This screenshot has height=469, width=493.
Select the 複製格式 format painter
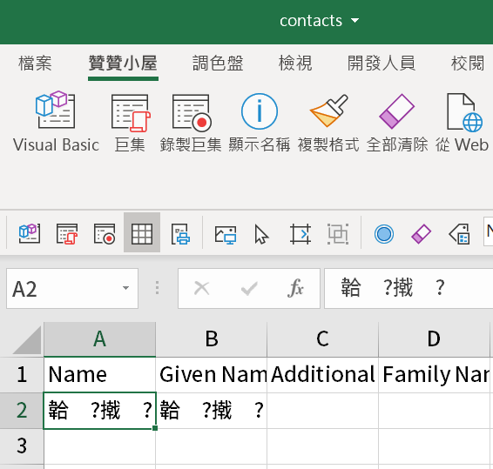click(x=328, y=122)
